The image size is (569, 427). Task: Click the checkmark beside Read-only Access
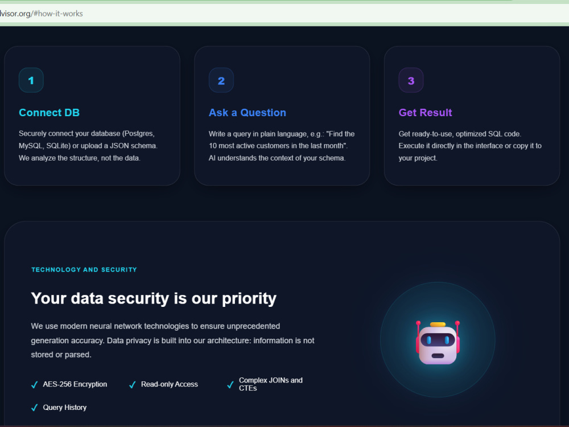133,385
